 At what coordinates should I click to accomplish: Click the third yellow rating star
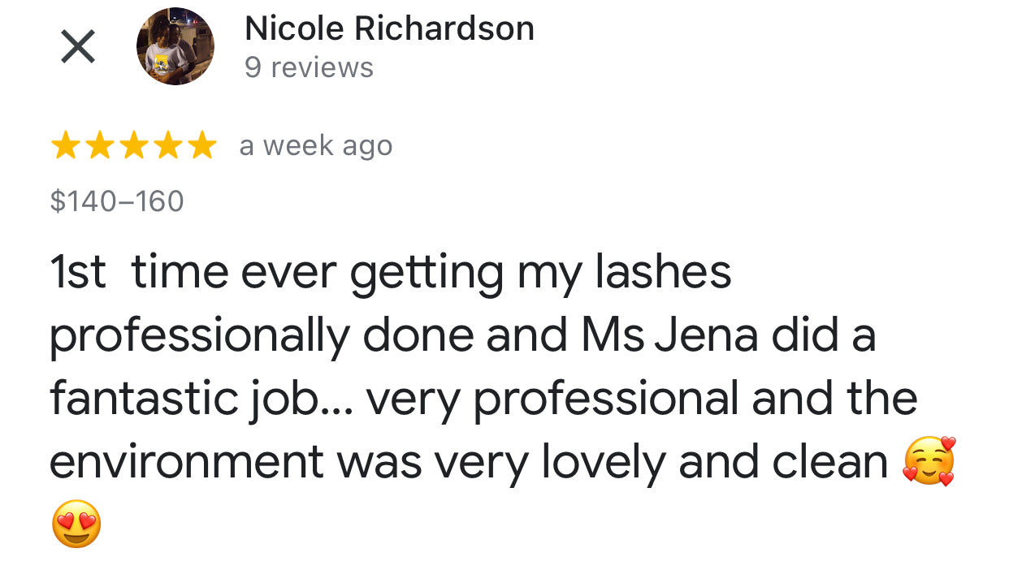[x=133, y=147]
